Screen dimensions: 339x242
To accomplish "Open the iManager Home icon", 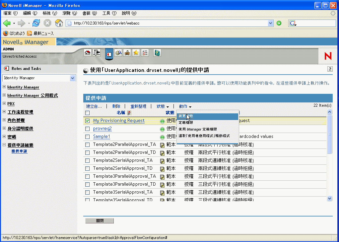I will pos(88,53).
